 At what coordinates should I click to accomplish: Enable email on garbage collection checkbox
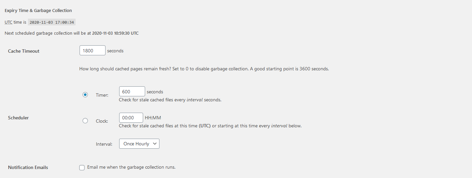[x=82, y=168]
